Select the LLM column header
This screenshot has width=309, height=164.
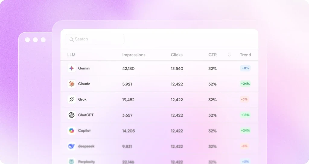pos(71,55)
